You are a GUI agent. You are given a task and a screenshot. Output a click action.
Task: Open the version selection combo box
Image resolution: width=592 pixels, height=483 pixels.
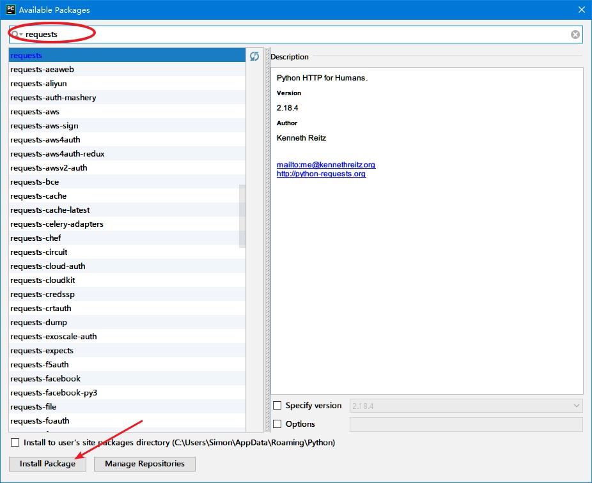[465, 405]
